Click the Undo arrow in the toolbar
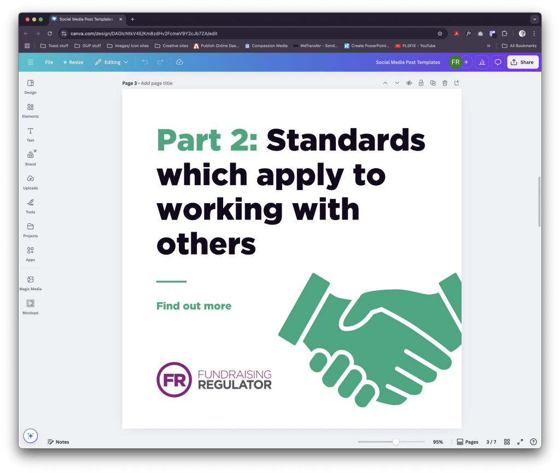Viewport: 560px width, 473px height. [x=145, y=62]
